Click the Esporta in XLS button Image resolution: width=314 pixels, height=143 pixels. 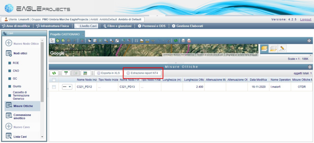coord(109,73)
